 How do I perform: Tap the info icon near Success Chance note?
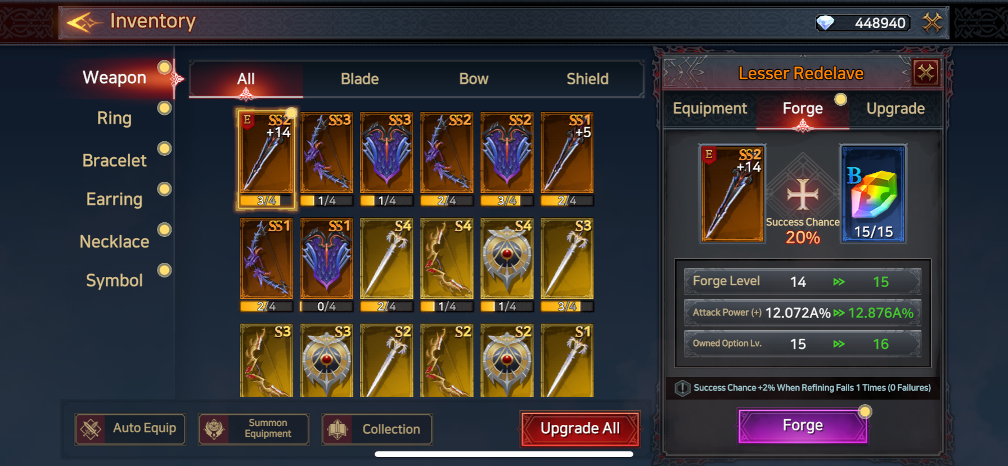682,388
